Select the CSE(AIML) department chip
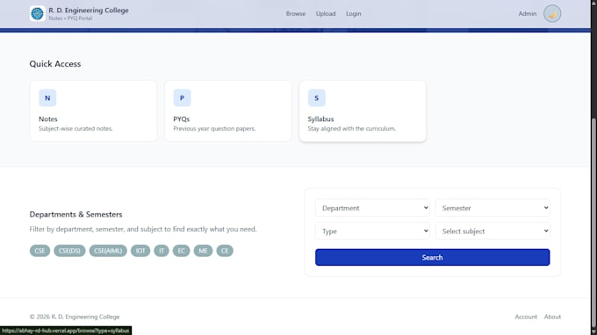Image resolution: width=597 pixels, height=335 pixels. [x=108, y=251]
